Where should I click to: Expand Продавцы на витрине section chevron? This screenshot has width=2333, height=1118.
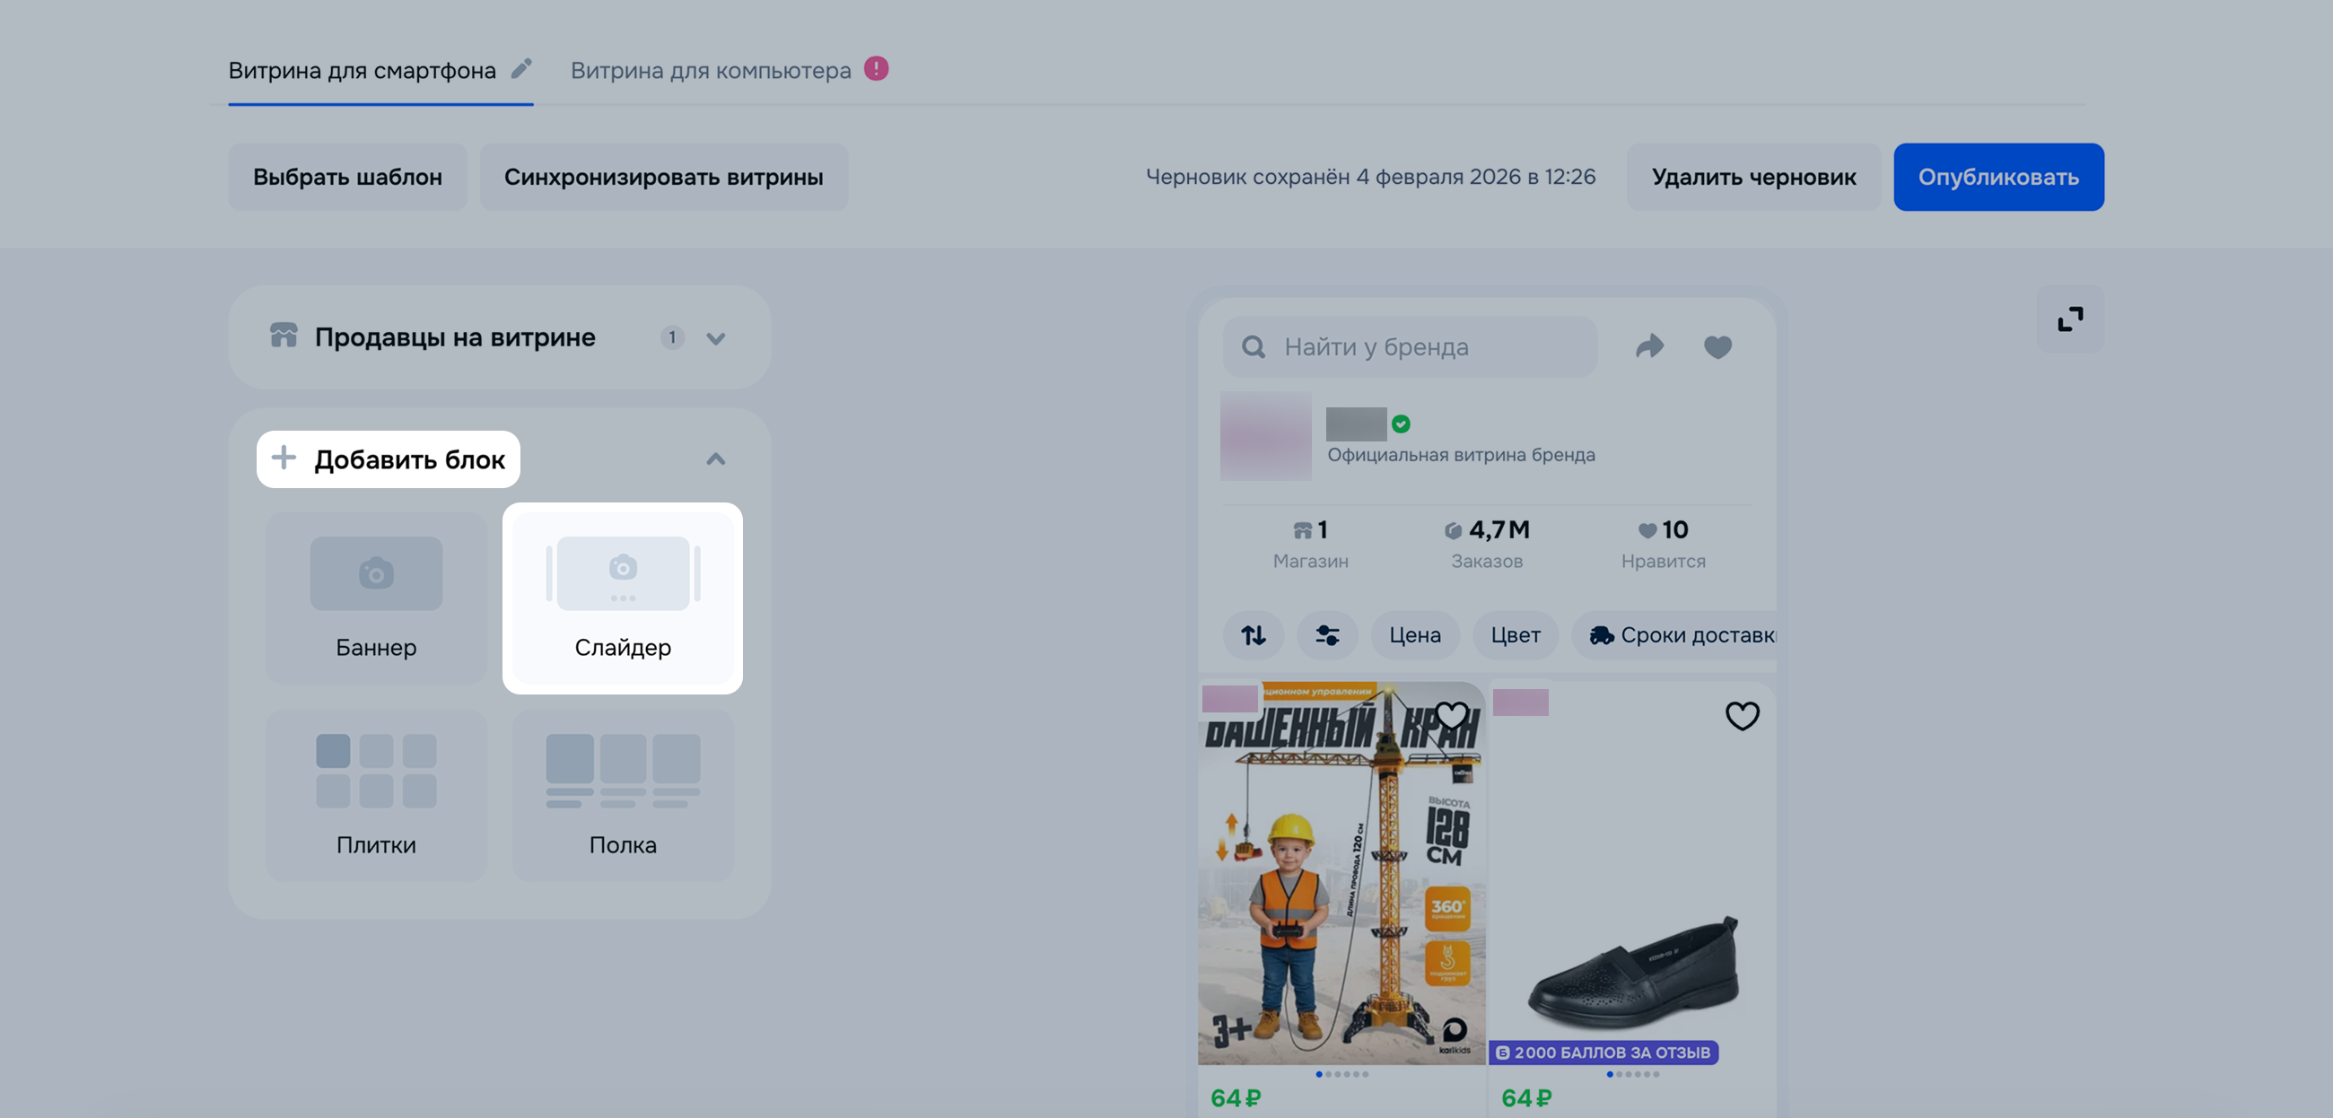[x=715, y=338]
